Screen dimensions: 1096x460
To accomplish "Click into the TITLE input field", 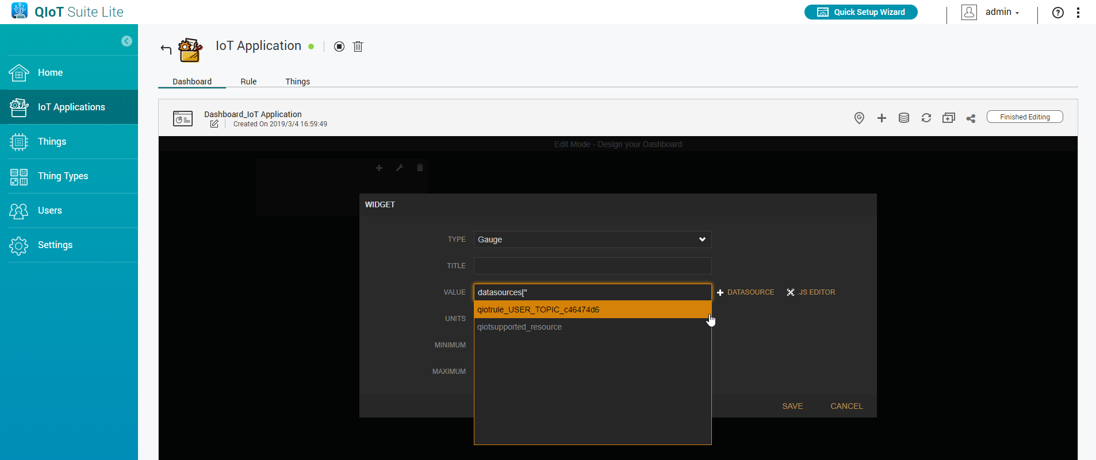I will (x=592, y=266).
